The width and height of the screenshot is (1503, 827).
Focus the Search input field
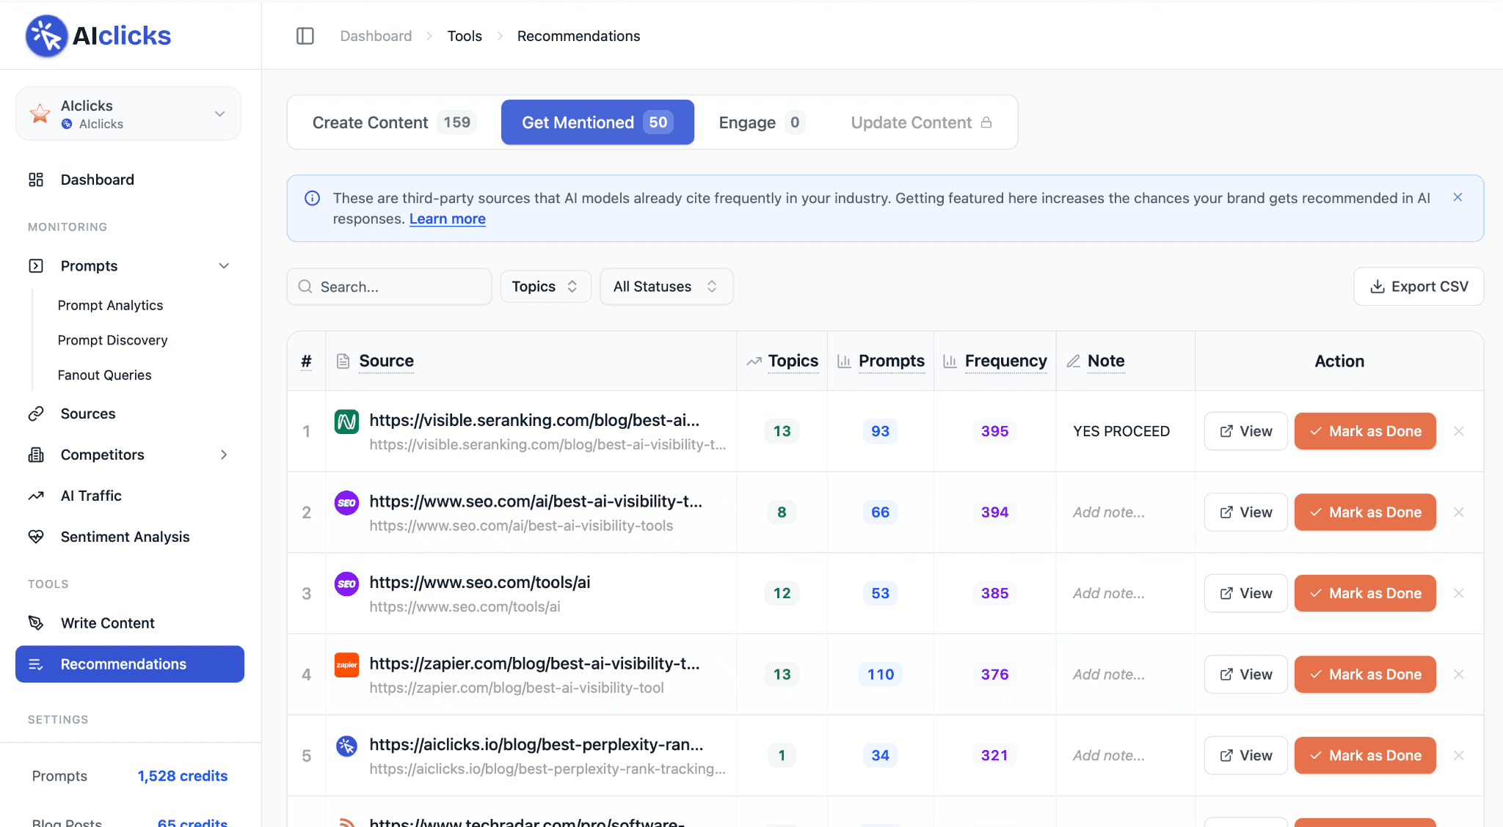389,287
